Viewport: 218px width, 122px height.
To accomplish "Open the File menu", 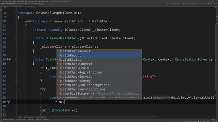I will (x=4, y=1).
